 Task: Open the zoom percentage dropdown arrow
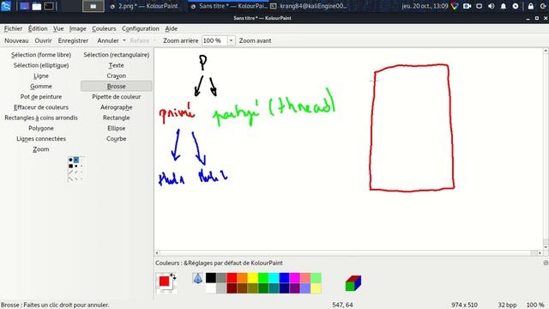tap(231, 40)
